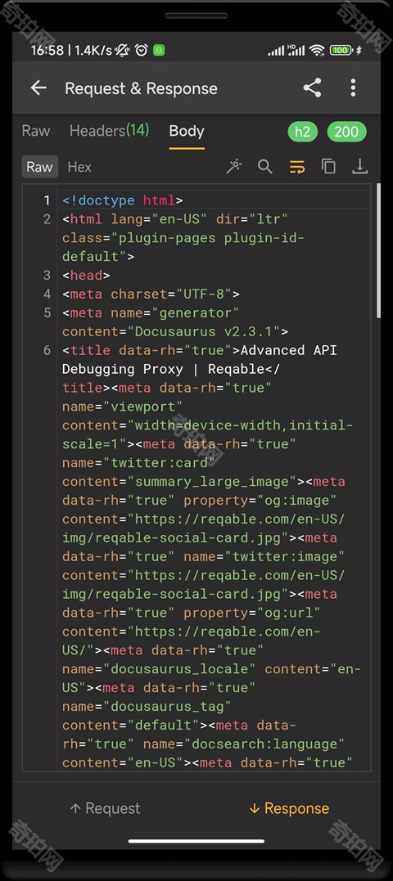Screen dimensions: 393x881
Task: Tap the h2 protocol badge
Action: pos(302,132)
